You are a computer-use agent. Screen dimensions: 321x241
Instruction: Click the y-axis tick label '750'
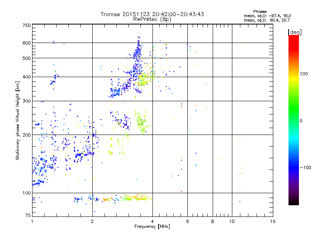point(26,25)
